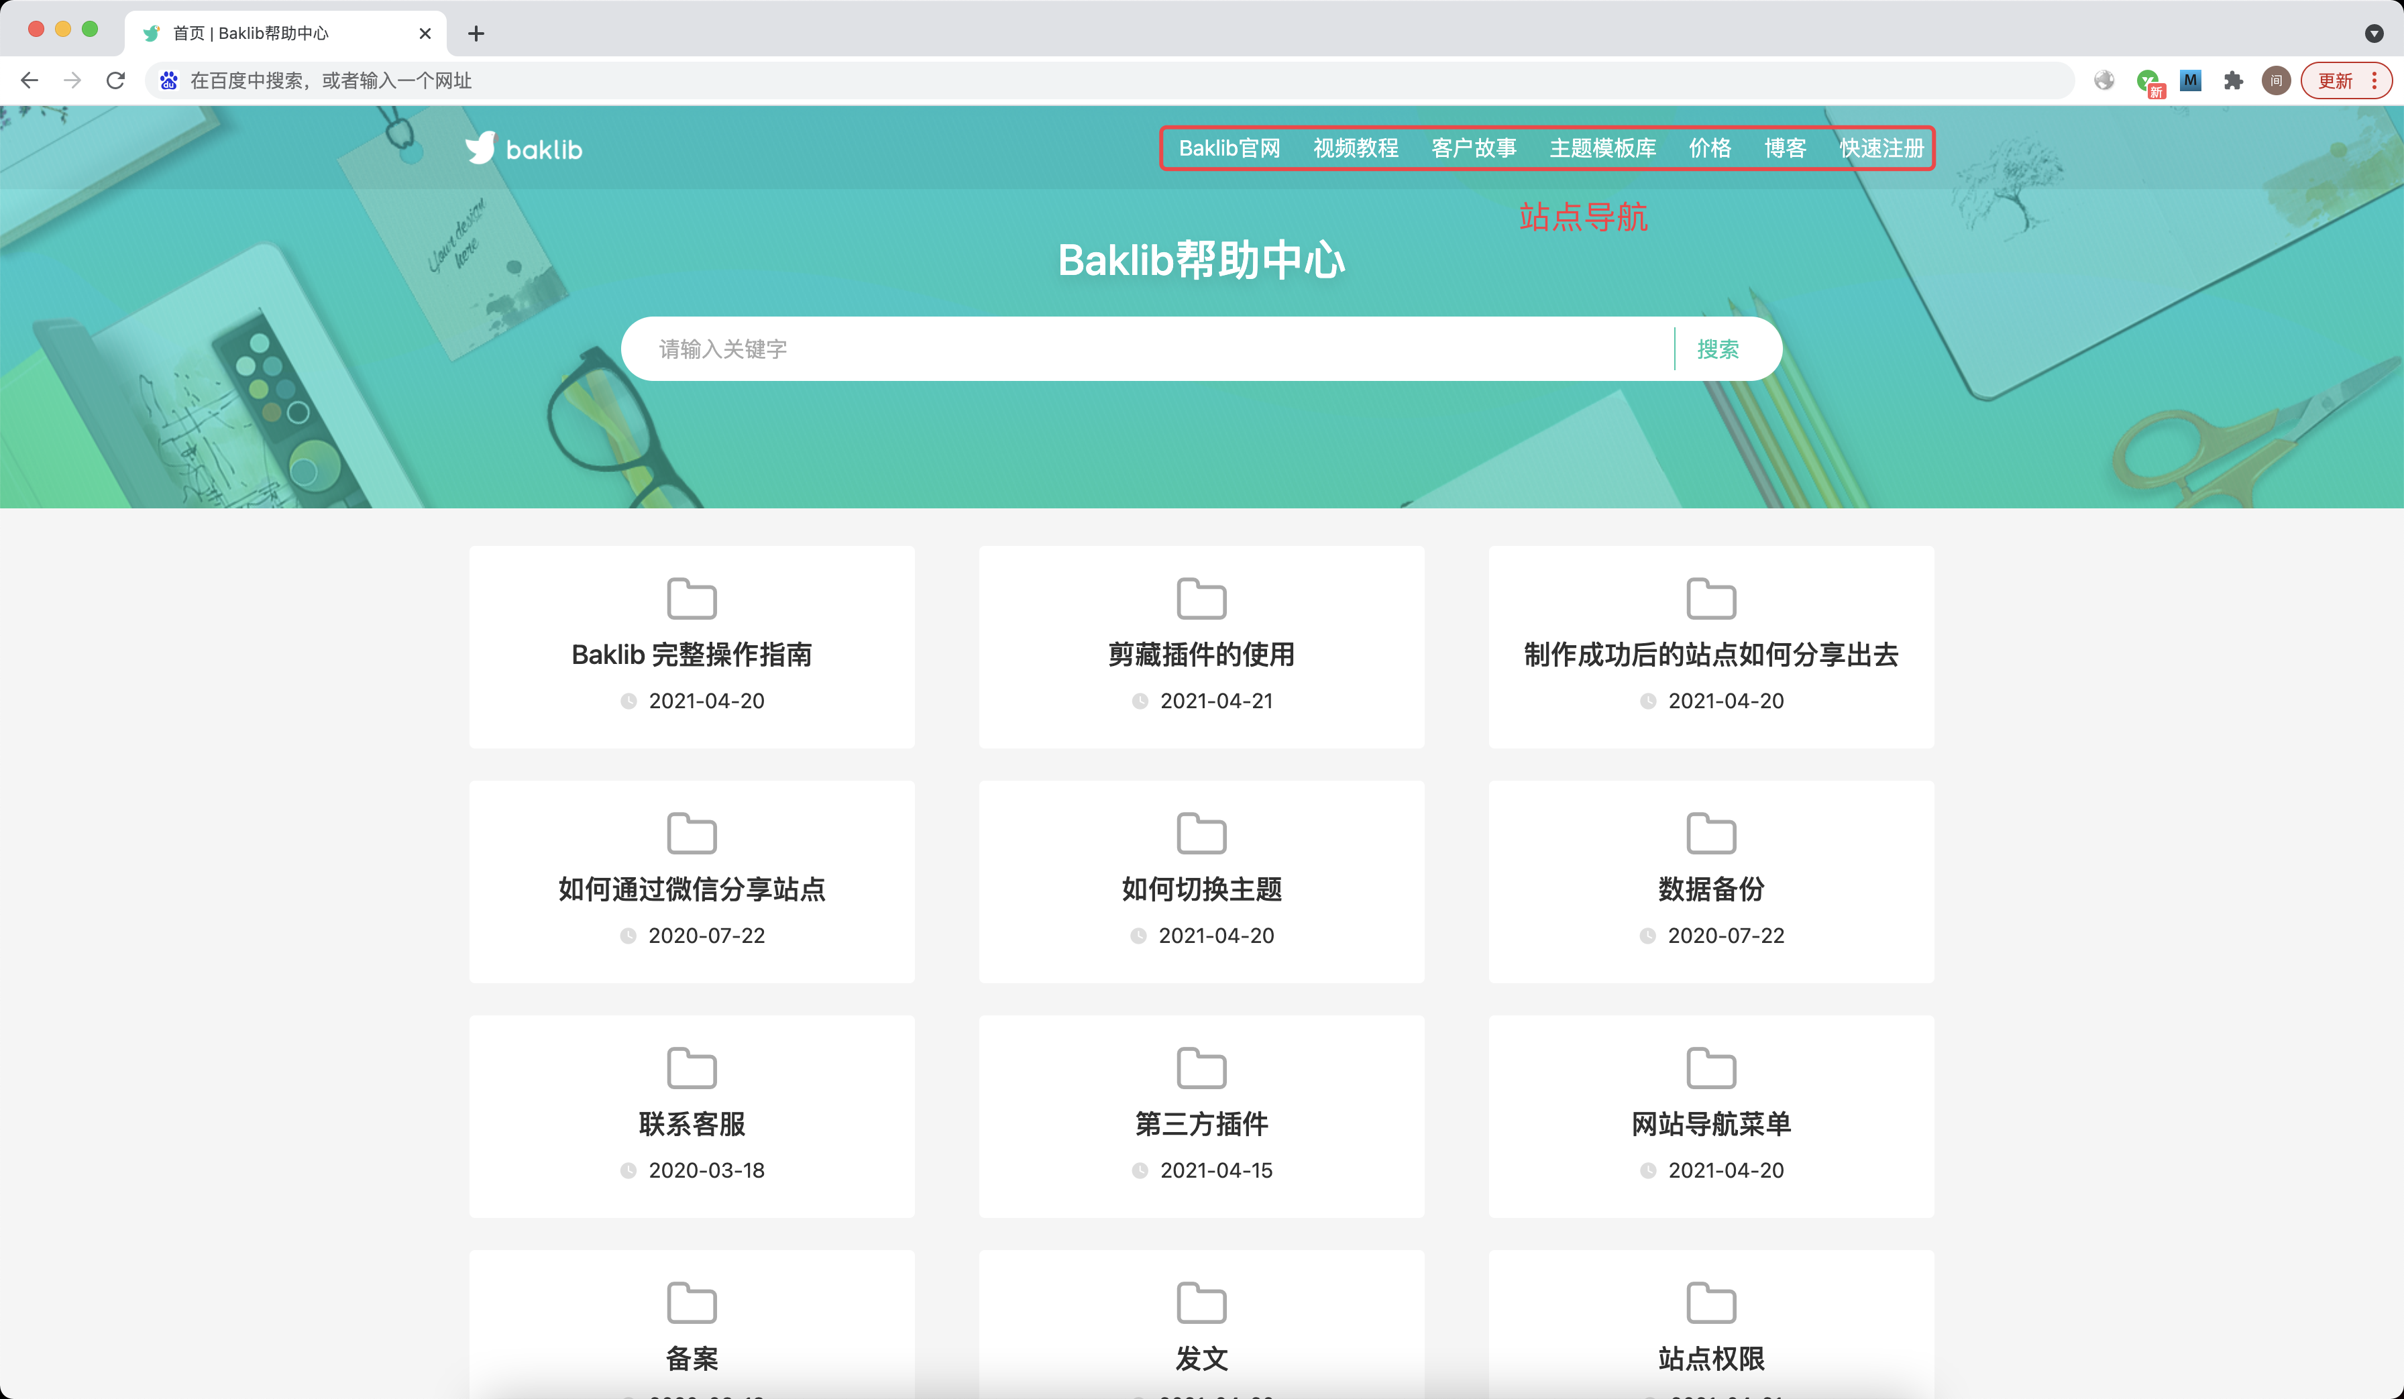Open 价格 navigation item
Viewport: 2404px width, 1399px height.
pyautogui.click(x=1710, y=148)
